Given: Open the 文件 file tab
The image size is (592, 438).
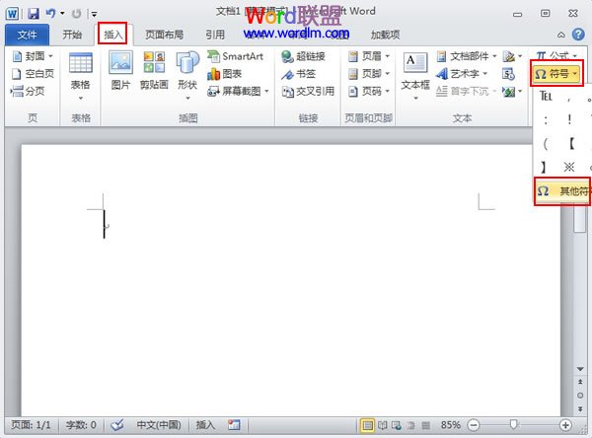Looking at the screenshot, I should (x=26, y=35).
